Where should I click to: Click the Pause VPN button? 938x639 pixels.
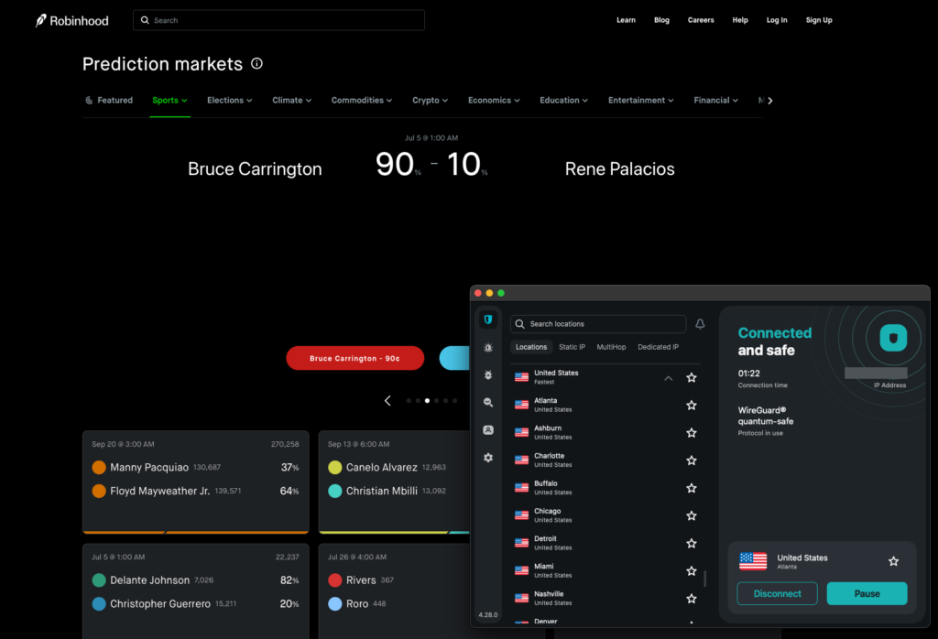(867, 593)
